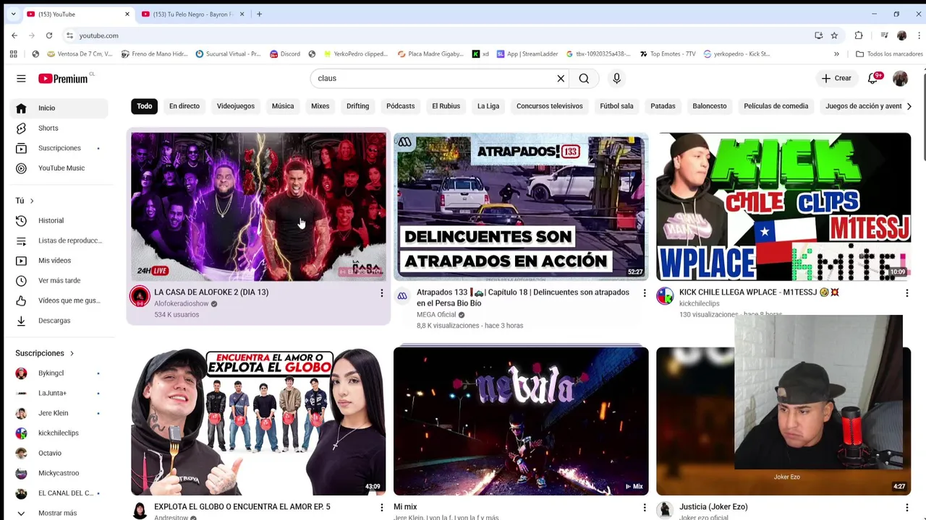Click the browser address bar youtube.com
This screenshot has width=926, height=520.
click(x=434, y=35)
